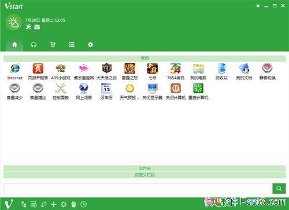Expand the 文件夹 group bar
The image size is (289, 210).
pos(144,168)
